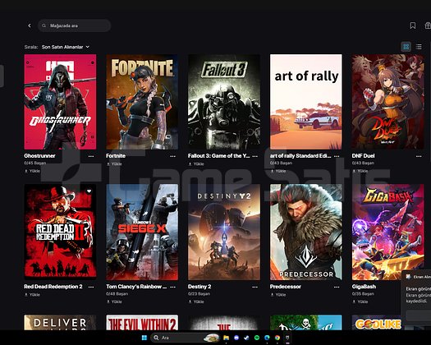Switch library to grid view
431x345 pixels.
(x=406, y=47)
